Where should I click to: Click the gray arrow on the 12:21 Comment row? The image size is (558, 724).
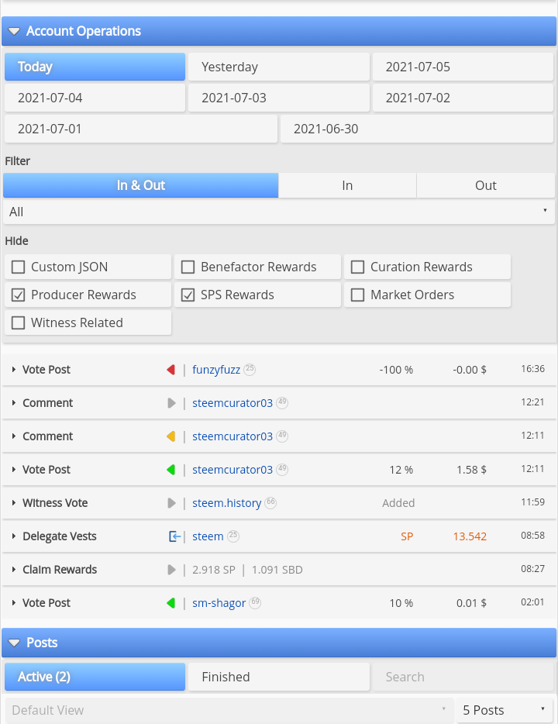[x=172, y=403]
